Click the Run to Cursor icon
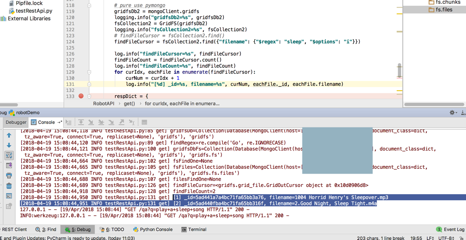This screenshot has height=240, width=466. pos(131,122)
